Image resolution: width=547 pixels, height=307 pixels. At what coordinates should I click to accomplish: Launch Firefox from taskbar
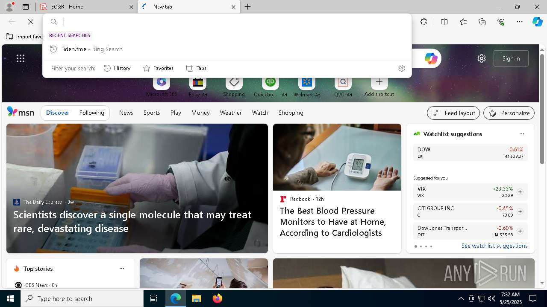217,298
